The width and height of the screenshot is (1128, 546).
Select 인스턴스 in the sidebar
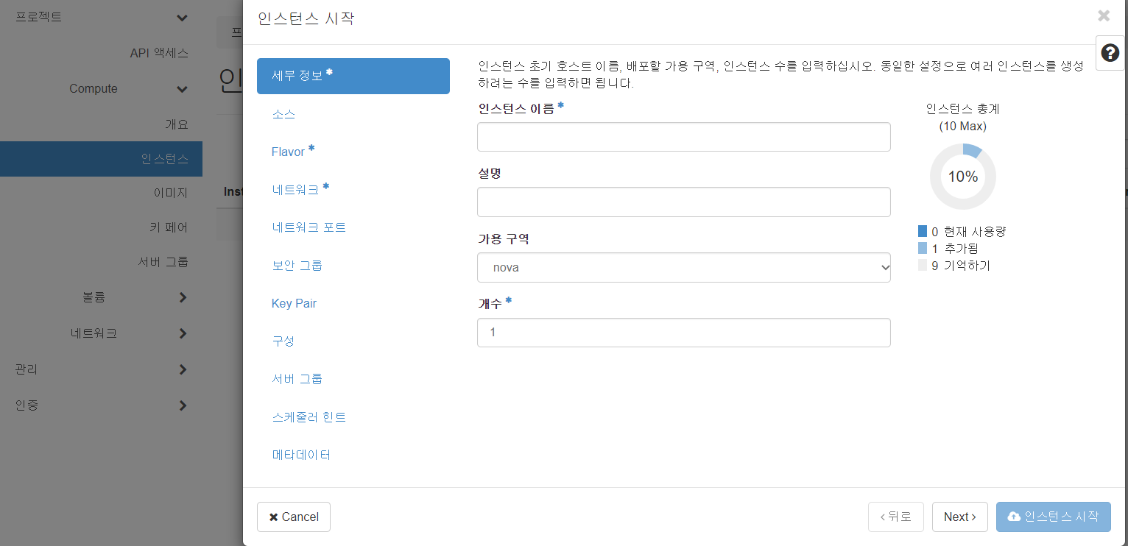[101, 159]
